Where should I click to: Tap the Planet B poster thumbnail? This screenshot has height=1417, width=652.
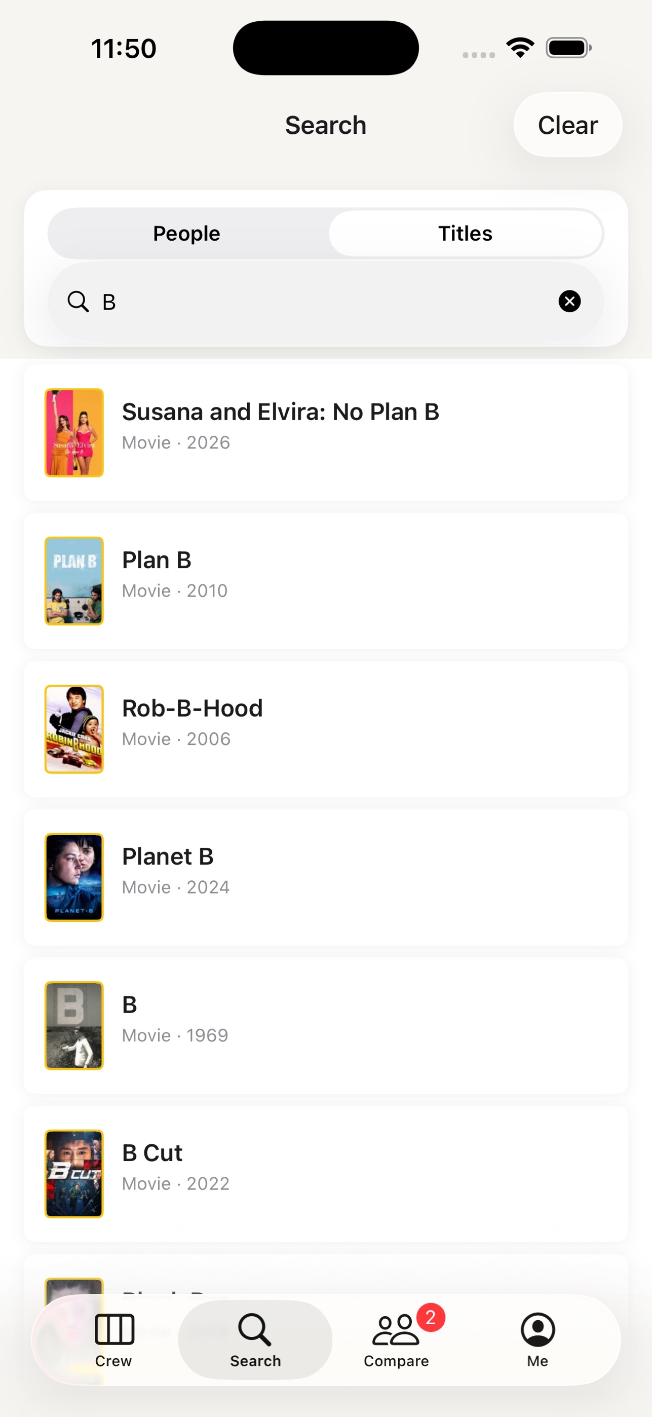74,877
